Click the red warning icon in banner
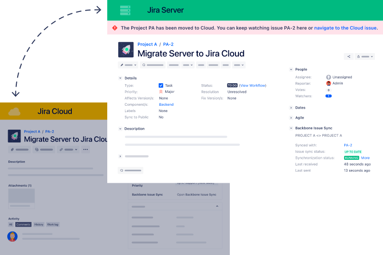The height and width of the screenshot is (255, 383). pos(115,28)
